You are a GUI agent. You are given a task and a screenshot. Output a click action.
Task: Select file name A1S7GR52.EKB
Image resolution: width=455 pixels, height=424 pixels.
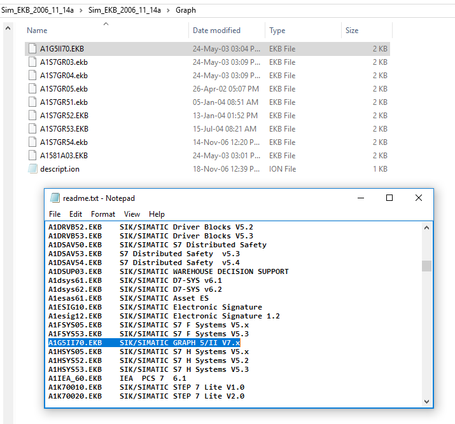tap(64, 115)
